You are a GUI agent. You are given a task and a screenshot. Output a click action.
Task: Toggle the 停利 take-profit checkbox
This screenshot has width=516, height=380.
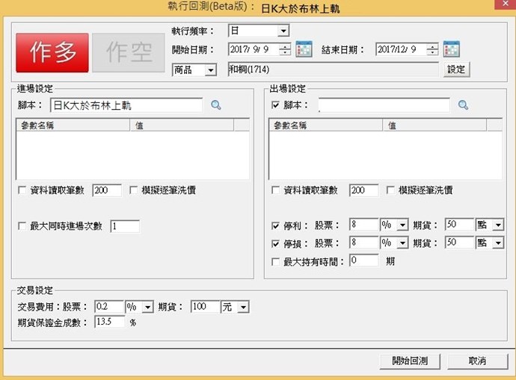pyautogui.click(x=275, y=224)
